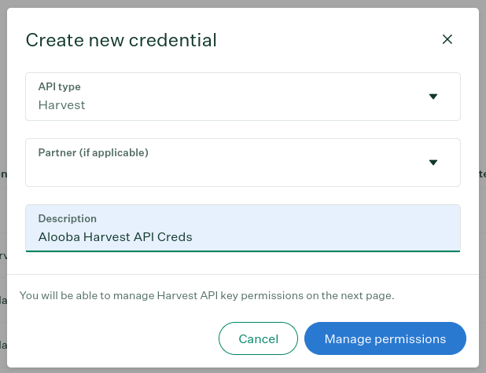Viewport: 486px width, 373px height.
Task: Click dimmed background right of the dialog
Action: (483, 124)
